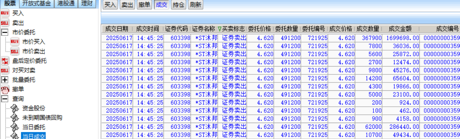This screenshot has height=139, width=460.
Task: Click the icon beside 资金股份
Action: 15,108
